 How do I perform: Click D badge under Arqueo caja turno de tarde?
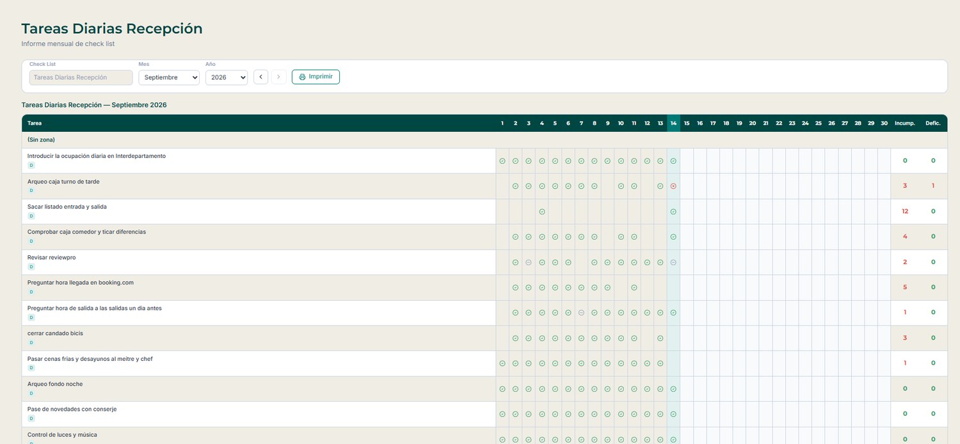click(31, 191)
